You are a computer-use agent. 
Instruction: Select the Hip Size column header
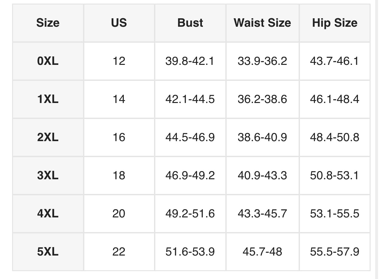click(x=334, y=23)
